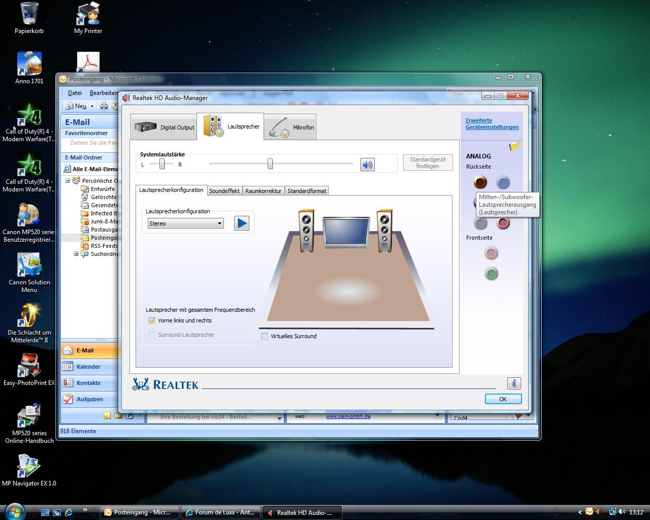This screenshot has height=520, width=650.
Task: Open the Standardformat tab
Action: pyautogui.click(x=307, y=191)
